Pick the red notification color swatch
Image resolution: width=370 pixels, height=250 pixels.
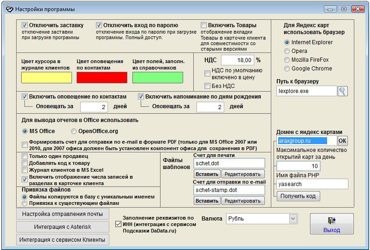(x=102, y=78)
